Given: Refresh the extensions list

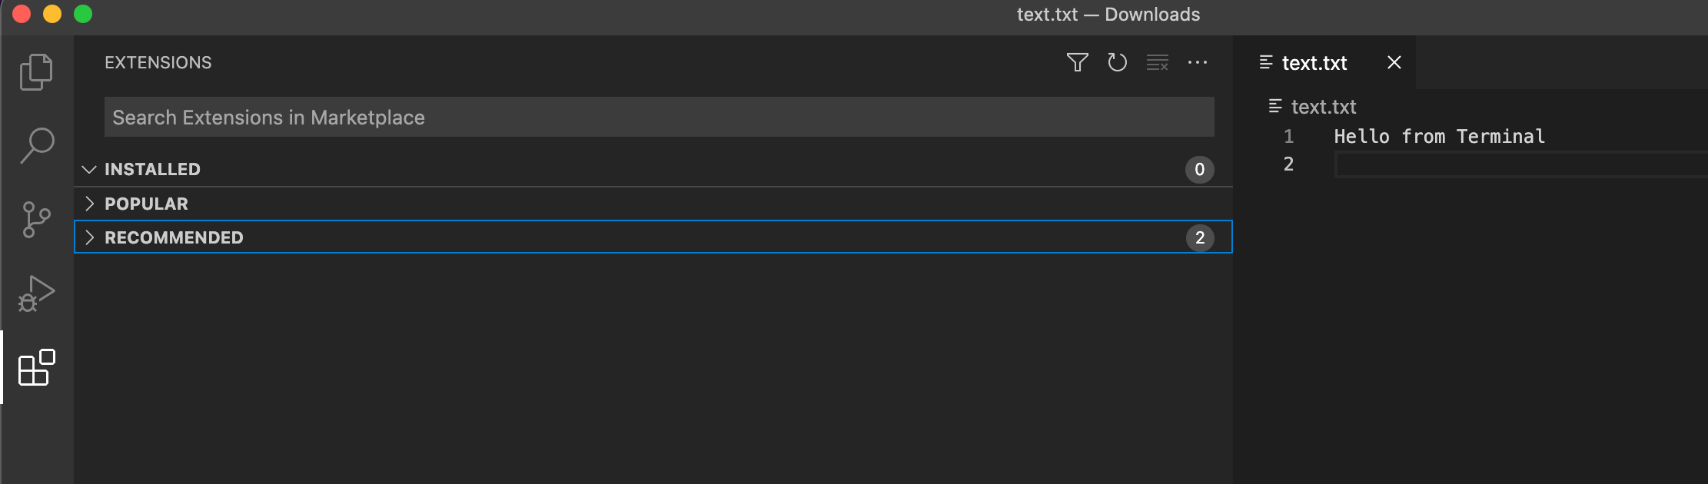Looking at the screenshot, I should tap(1117, 62).
